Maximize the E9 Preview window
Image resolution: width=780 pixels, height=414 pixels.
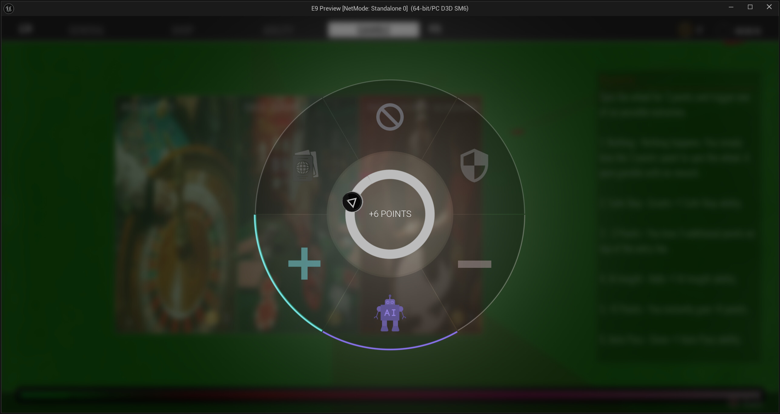tap(750, 7)
